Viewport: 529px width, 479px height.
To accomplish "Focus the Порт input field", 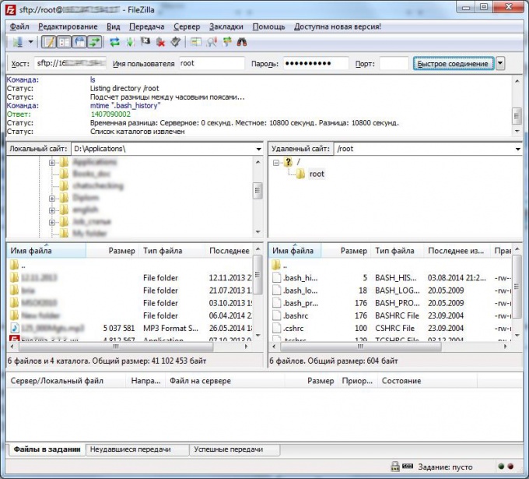I will (x=394, y=63).
